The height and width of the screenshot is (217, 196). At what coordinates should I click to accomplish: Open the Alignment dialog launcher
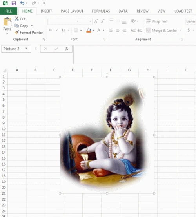pyautogui.click(x=181, y=40)
